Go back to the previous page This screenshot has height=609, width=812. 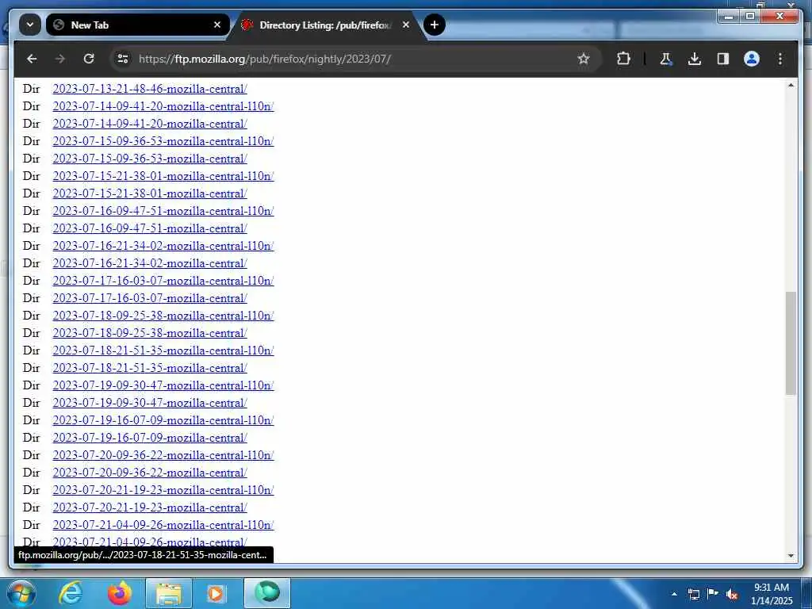(x=32, y=59)
